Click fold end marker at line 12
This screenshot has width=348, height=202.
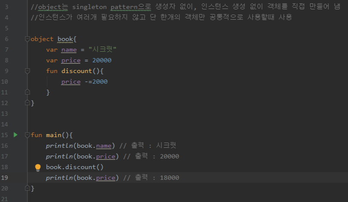(x=27, y=102)
